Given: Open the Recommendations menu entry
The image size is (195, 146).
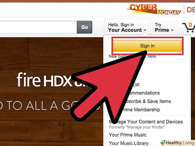Looking at the screenshot, I should [x=143, y=93].
